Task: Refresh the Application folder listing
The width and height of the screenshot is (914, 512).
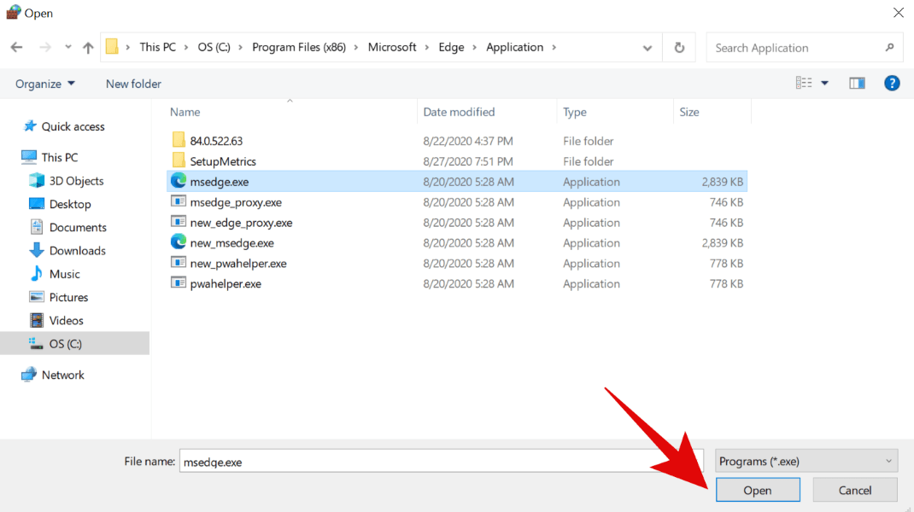Action: 679,48
